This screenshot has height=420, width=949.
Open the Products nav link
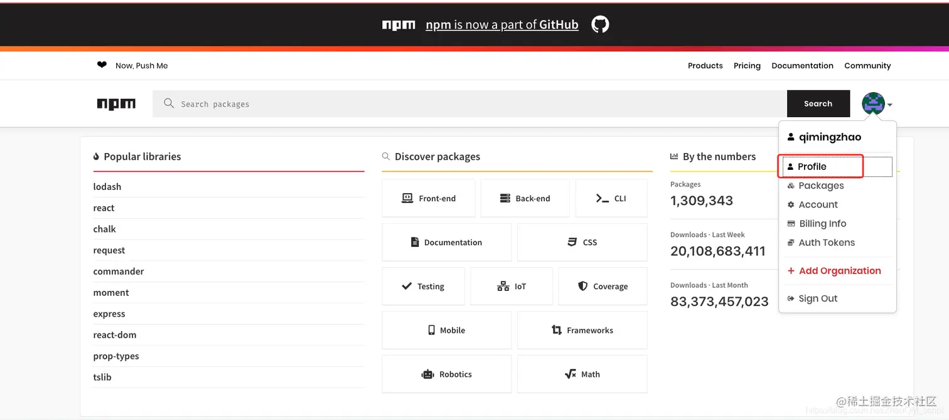click(x=705, y=65)
